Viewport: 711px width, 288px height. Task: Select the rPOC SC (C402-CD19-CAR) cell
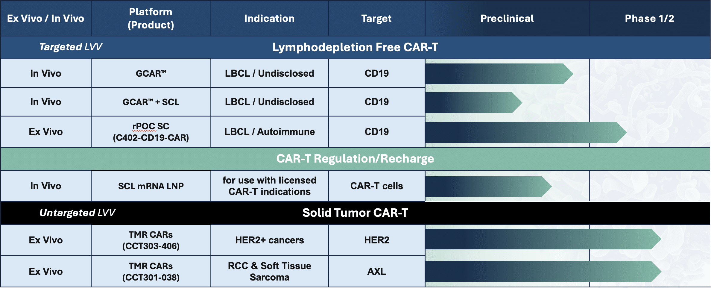151,132
